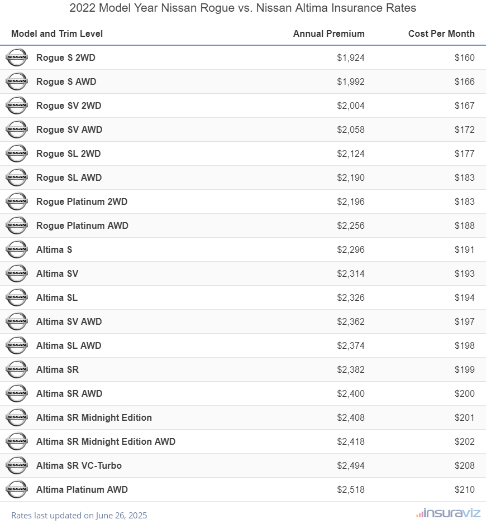Select the Rogue SL AWD trim name

coord(69,177)
